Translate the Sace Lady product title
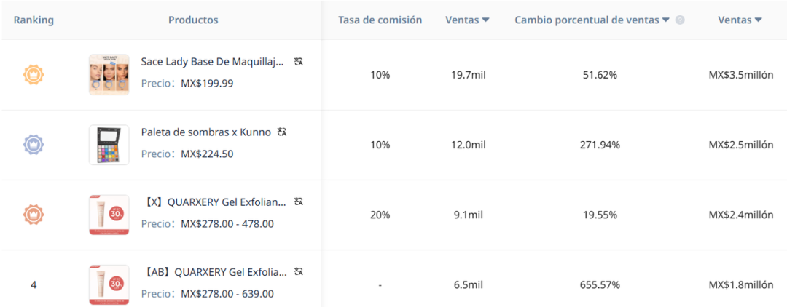The width and height of the screenshot is (787, 307). [299, 62]
